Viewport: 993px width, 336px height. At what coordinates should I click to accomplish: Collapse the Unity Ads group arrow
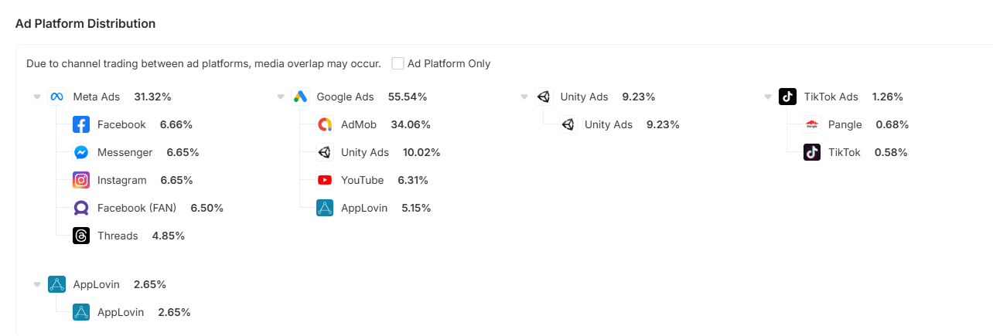pyautogui.click(x=524, y=97)
